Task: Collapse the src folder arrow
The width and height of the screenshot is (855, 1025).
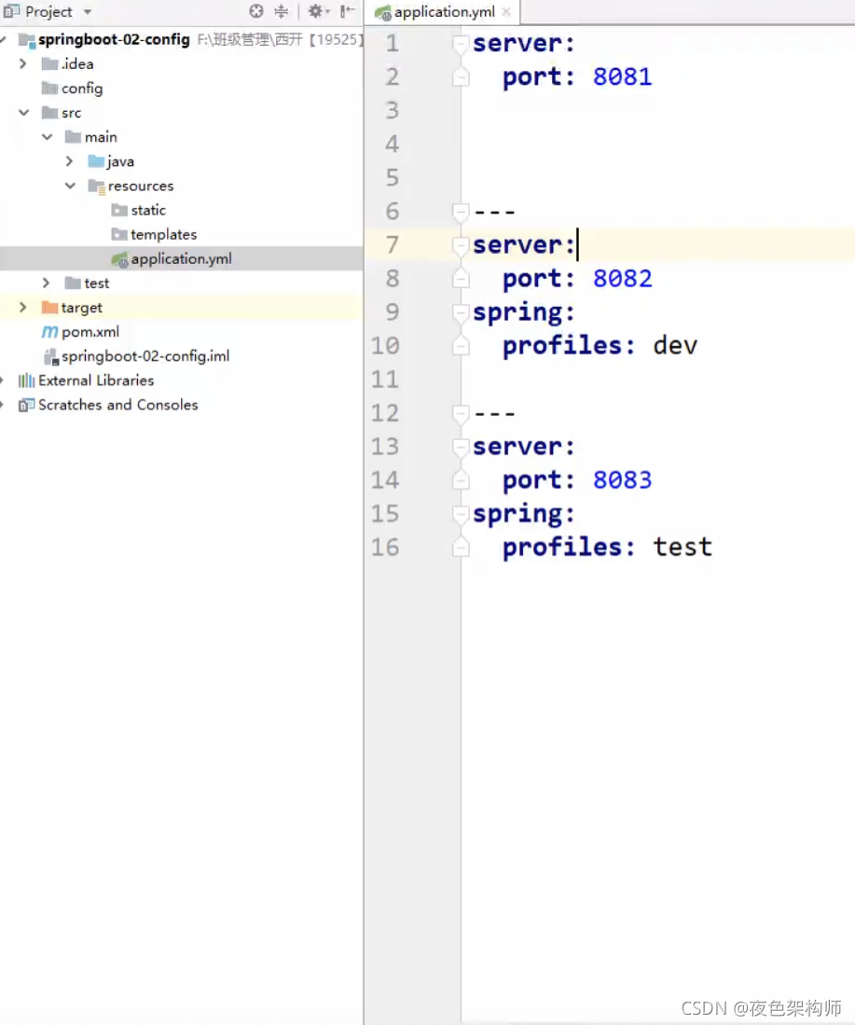Action: point(23,113)
